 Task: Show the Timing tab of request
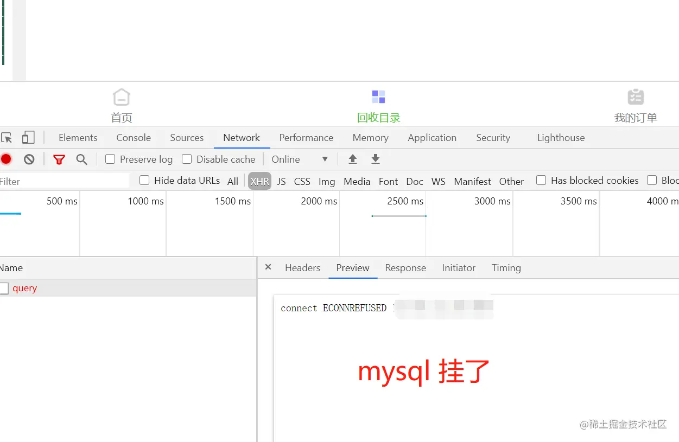(506, 268)
